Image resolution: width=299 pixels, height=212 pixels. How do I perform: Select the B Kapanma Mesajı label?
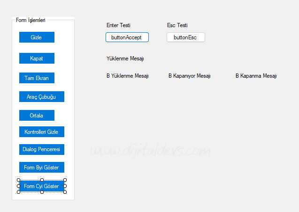(256, 76)
